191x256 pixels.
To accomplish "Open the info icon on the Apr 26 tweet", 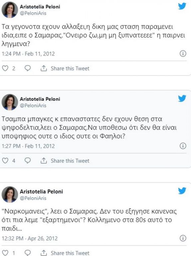I will 183,238.
